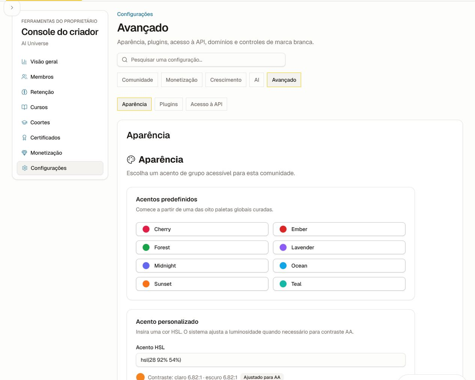Screen dimensions: 475x380
Task: Click the Console do criador title
Action: (60, 32)
